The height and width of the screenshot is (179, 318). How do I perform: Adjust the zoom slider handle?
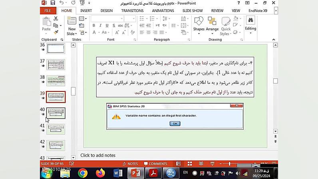point(229,163)
